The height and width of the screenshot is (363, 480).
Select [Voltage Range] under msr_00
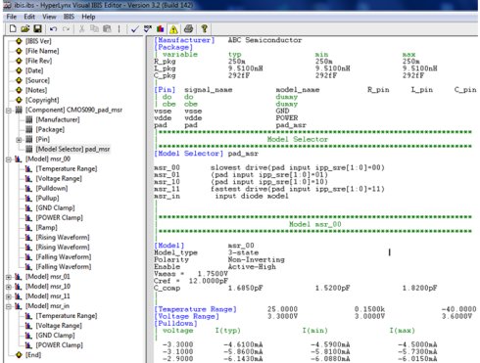(59, 178)
